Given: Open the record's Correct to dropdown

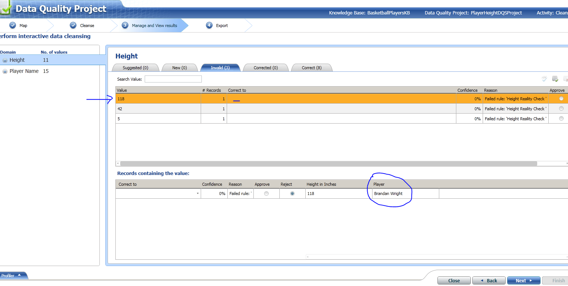Looking at the screenshot, I should coord(197,194).
